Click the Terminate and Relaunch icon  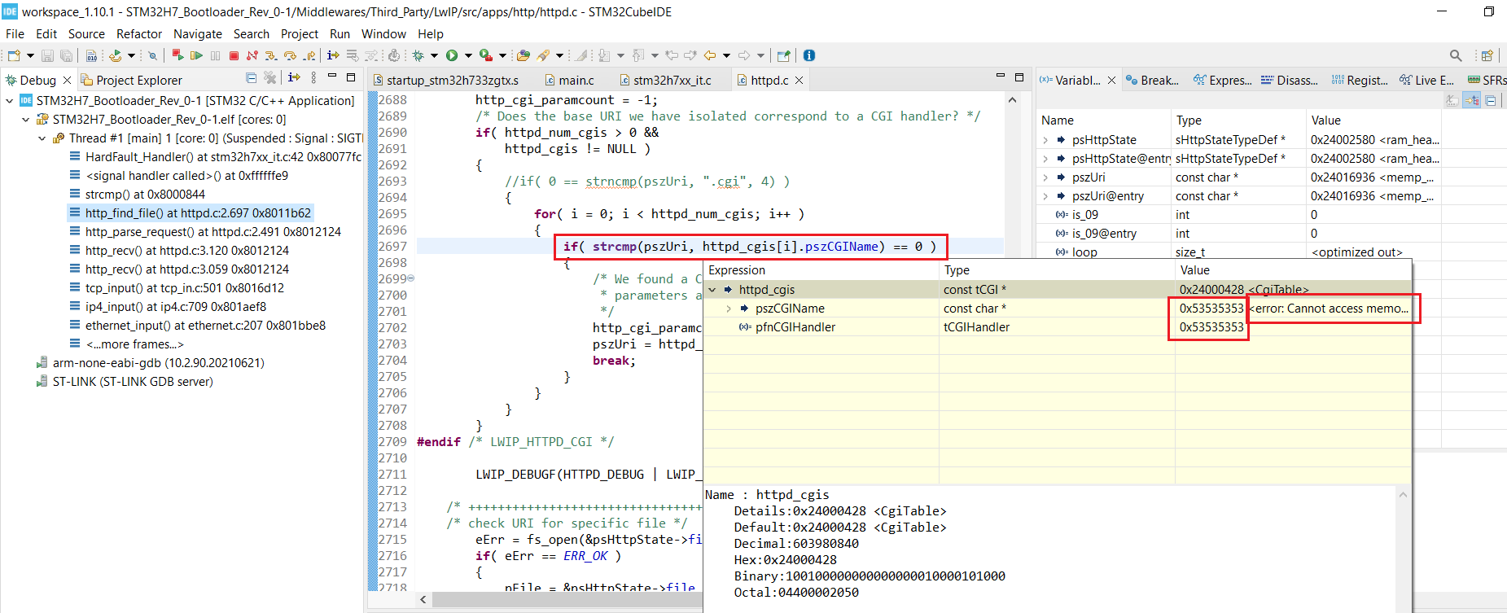coord(177,55)
